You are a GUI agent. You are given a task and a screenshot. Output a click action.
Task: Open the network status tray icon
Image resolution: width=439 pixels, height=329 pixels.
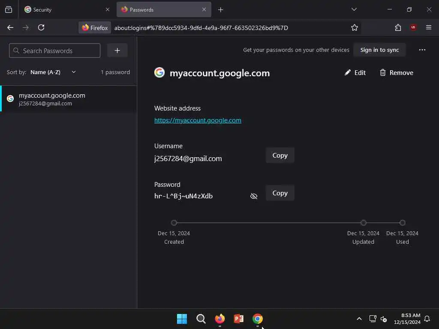pyautogui.click(x=373, y=319)
